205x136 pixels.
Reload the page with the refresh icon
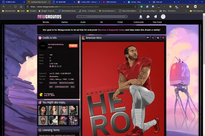15,7
